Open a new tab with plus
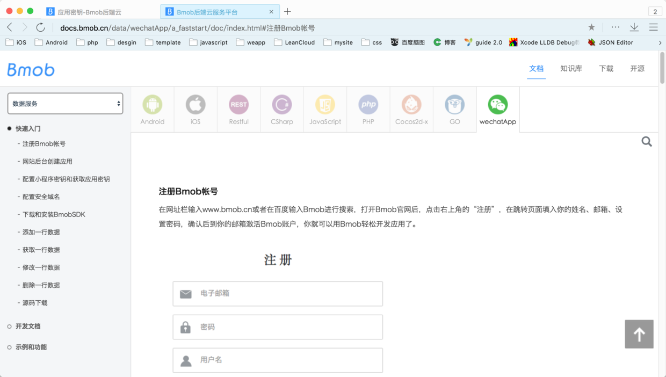Image resolution: width=666 pixels, height=377 pixels. 287,11
